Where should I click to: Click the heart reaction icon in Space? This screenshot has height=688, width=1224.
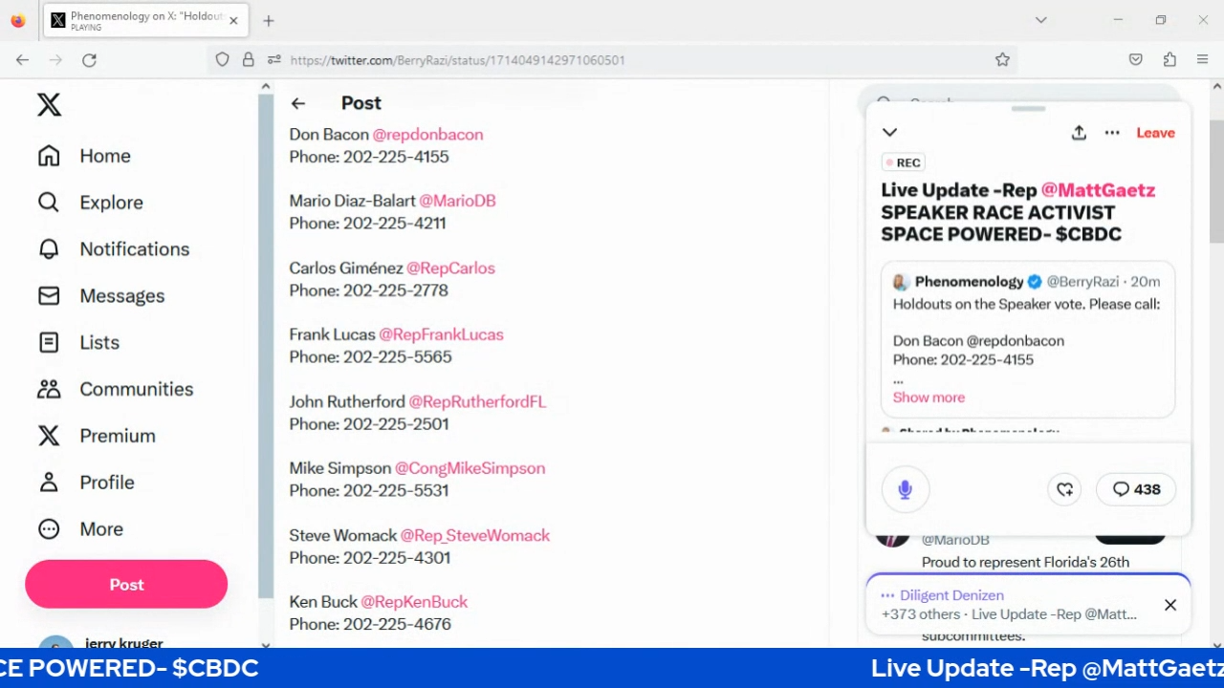tap(1064, 489)
